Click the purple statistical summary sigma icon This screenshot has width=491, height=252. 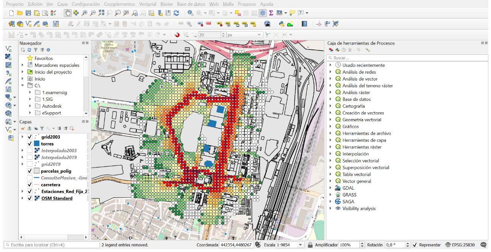click(x=271, y=13)
